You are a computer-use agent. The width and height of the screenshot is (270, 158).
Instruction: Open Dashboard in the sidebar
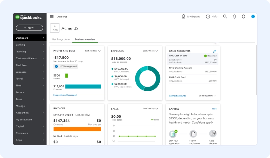pos(30,38)
